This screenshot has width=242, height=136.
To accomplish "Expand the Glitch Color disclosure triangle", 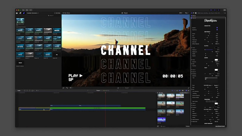I will (192, 48).
